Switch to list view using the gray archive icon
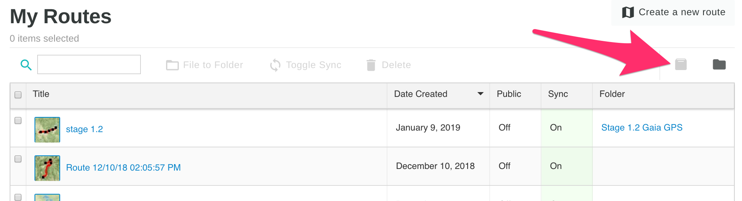Viewport: 742px width, 201px height. 681,64
